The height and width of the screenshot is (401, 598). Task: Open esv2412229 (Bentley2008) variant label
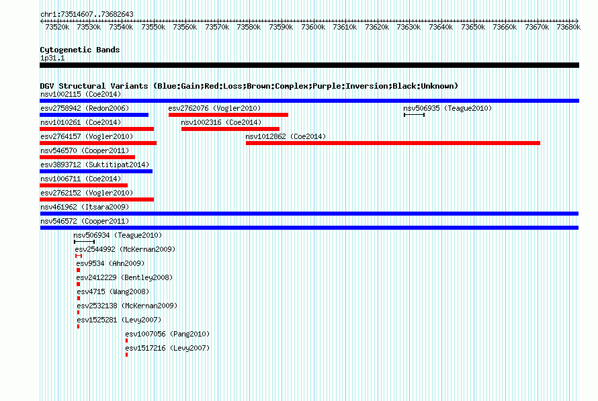point(124,277)
